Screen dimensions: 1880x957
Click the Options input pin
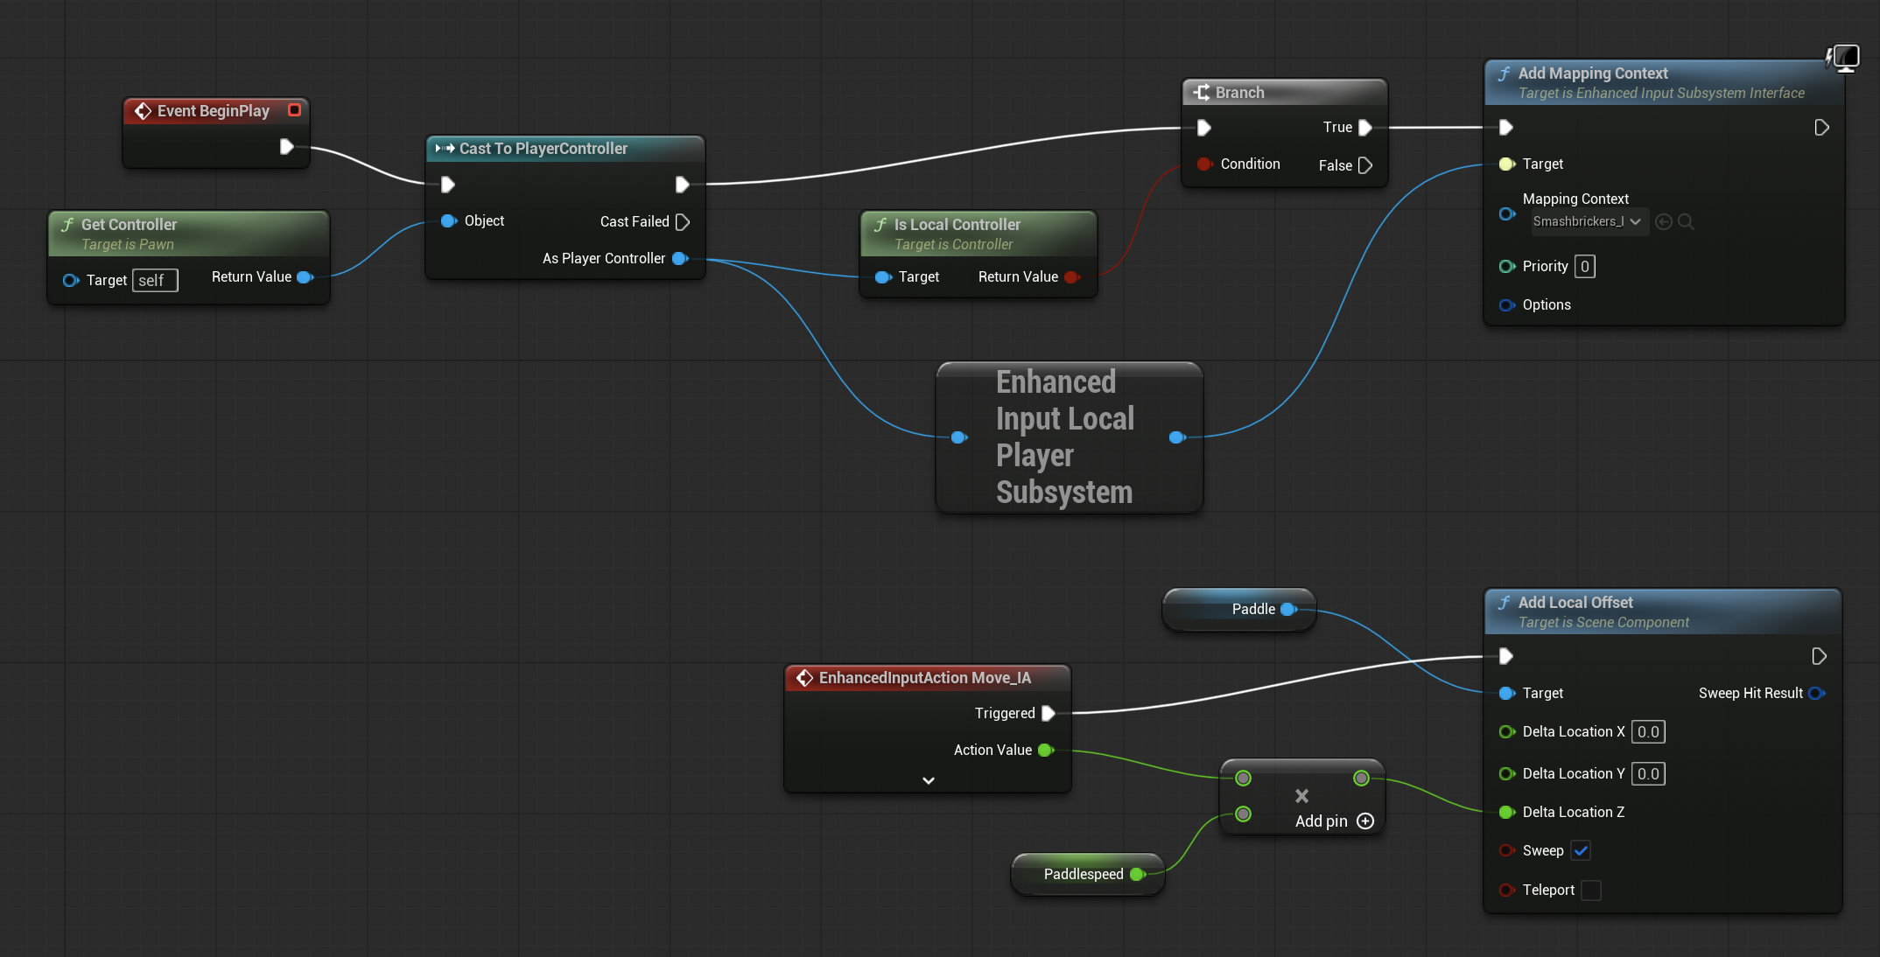coord(1507,305)
